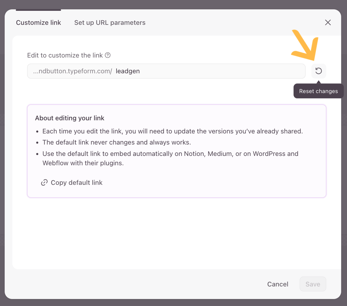Click the bullet mentioning Notion and WordPress
This screenshot has height=306, width=347.
pos(170,154)
